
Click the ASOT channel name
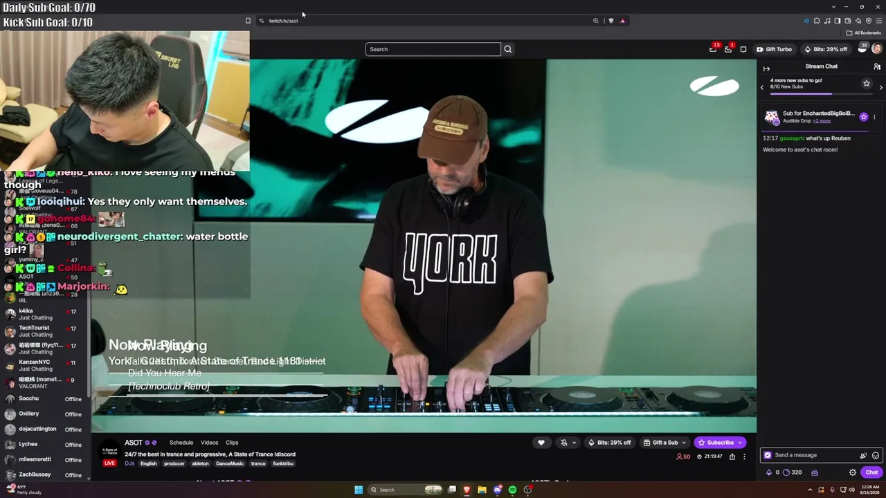click(134, 443)
